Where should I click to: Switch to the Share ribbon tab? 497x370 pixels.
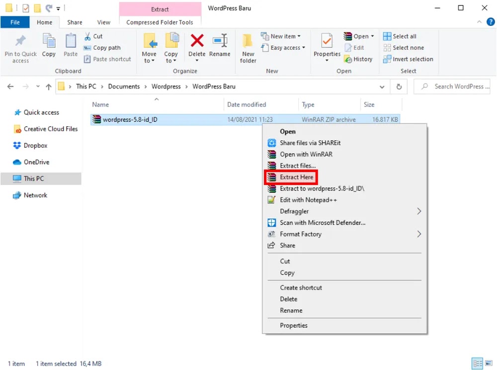[x=75, y=22]
